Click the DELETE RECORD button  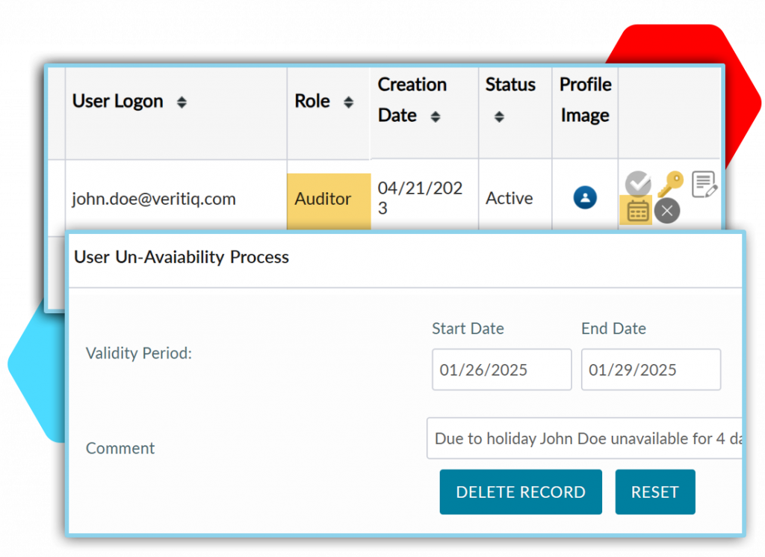521,492
